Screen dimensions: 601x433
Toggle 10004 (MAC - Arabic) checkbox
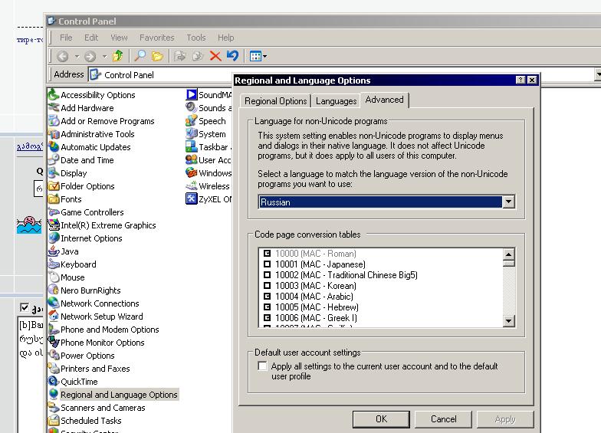coord(267,296)
